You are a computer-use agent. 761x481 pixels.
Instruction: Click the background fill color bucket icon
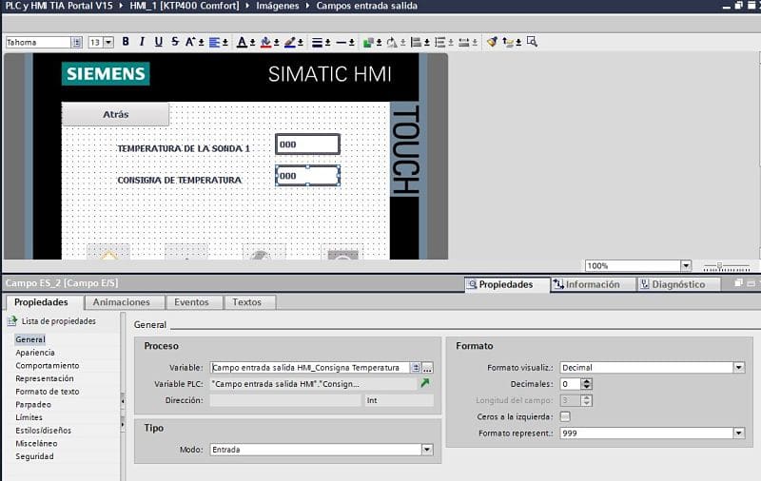coord(265,42)
